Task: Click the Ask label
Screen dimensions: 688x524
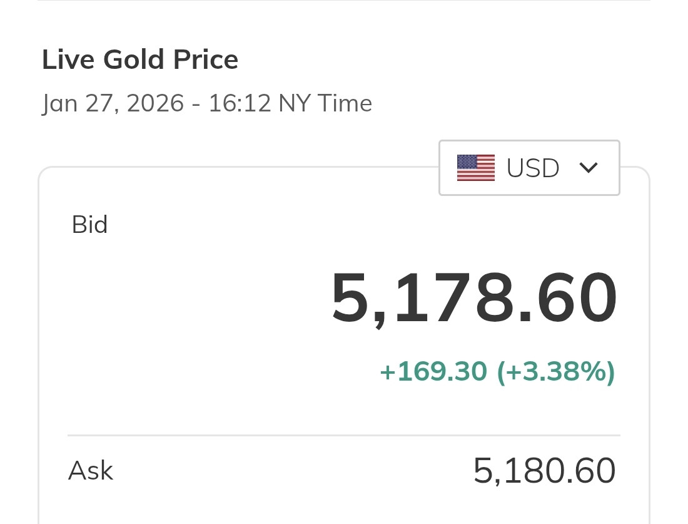Action: tap(90, 471)
